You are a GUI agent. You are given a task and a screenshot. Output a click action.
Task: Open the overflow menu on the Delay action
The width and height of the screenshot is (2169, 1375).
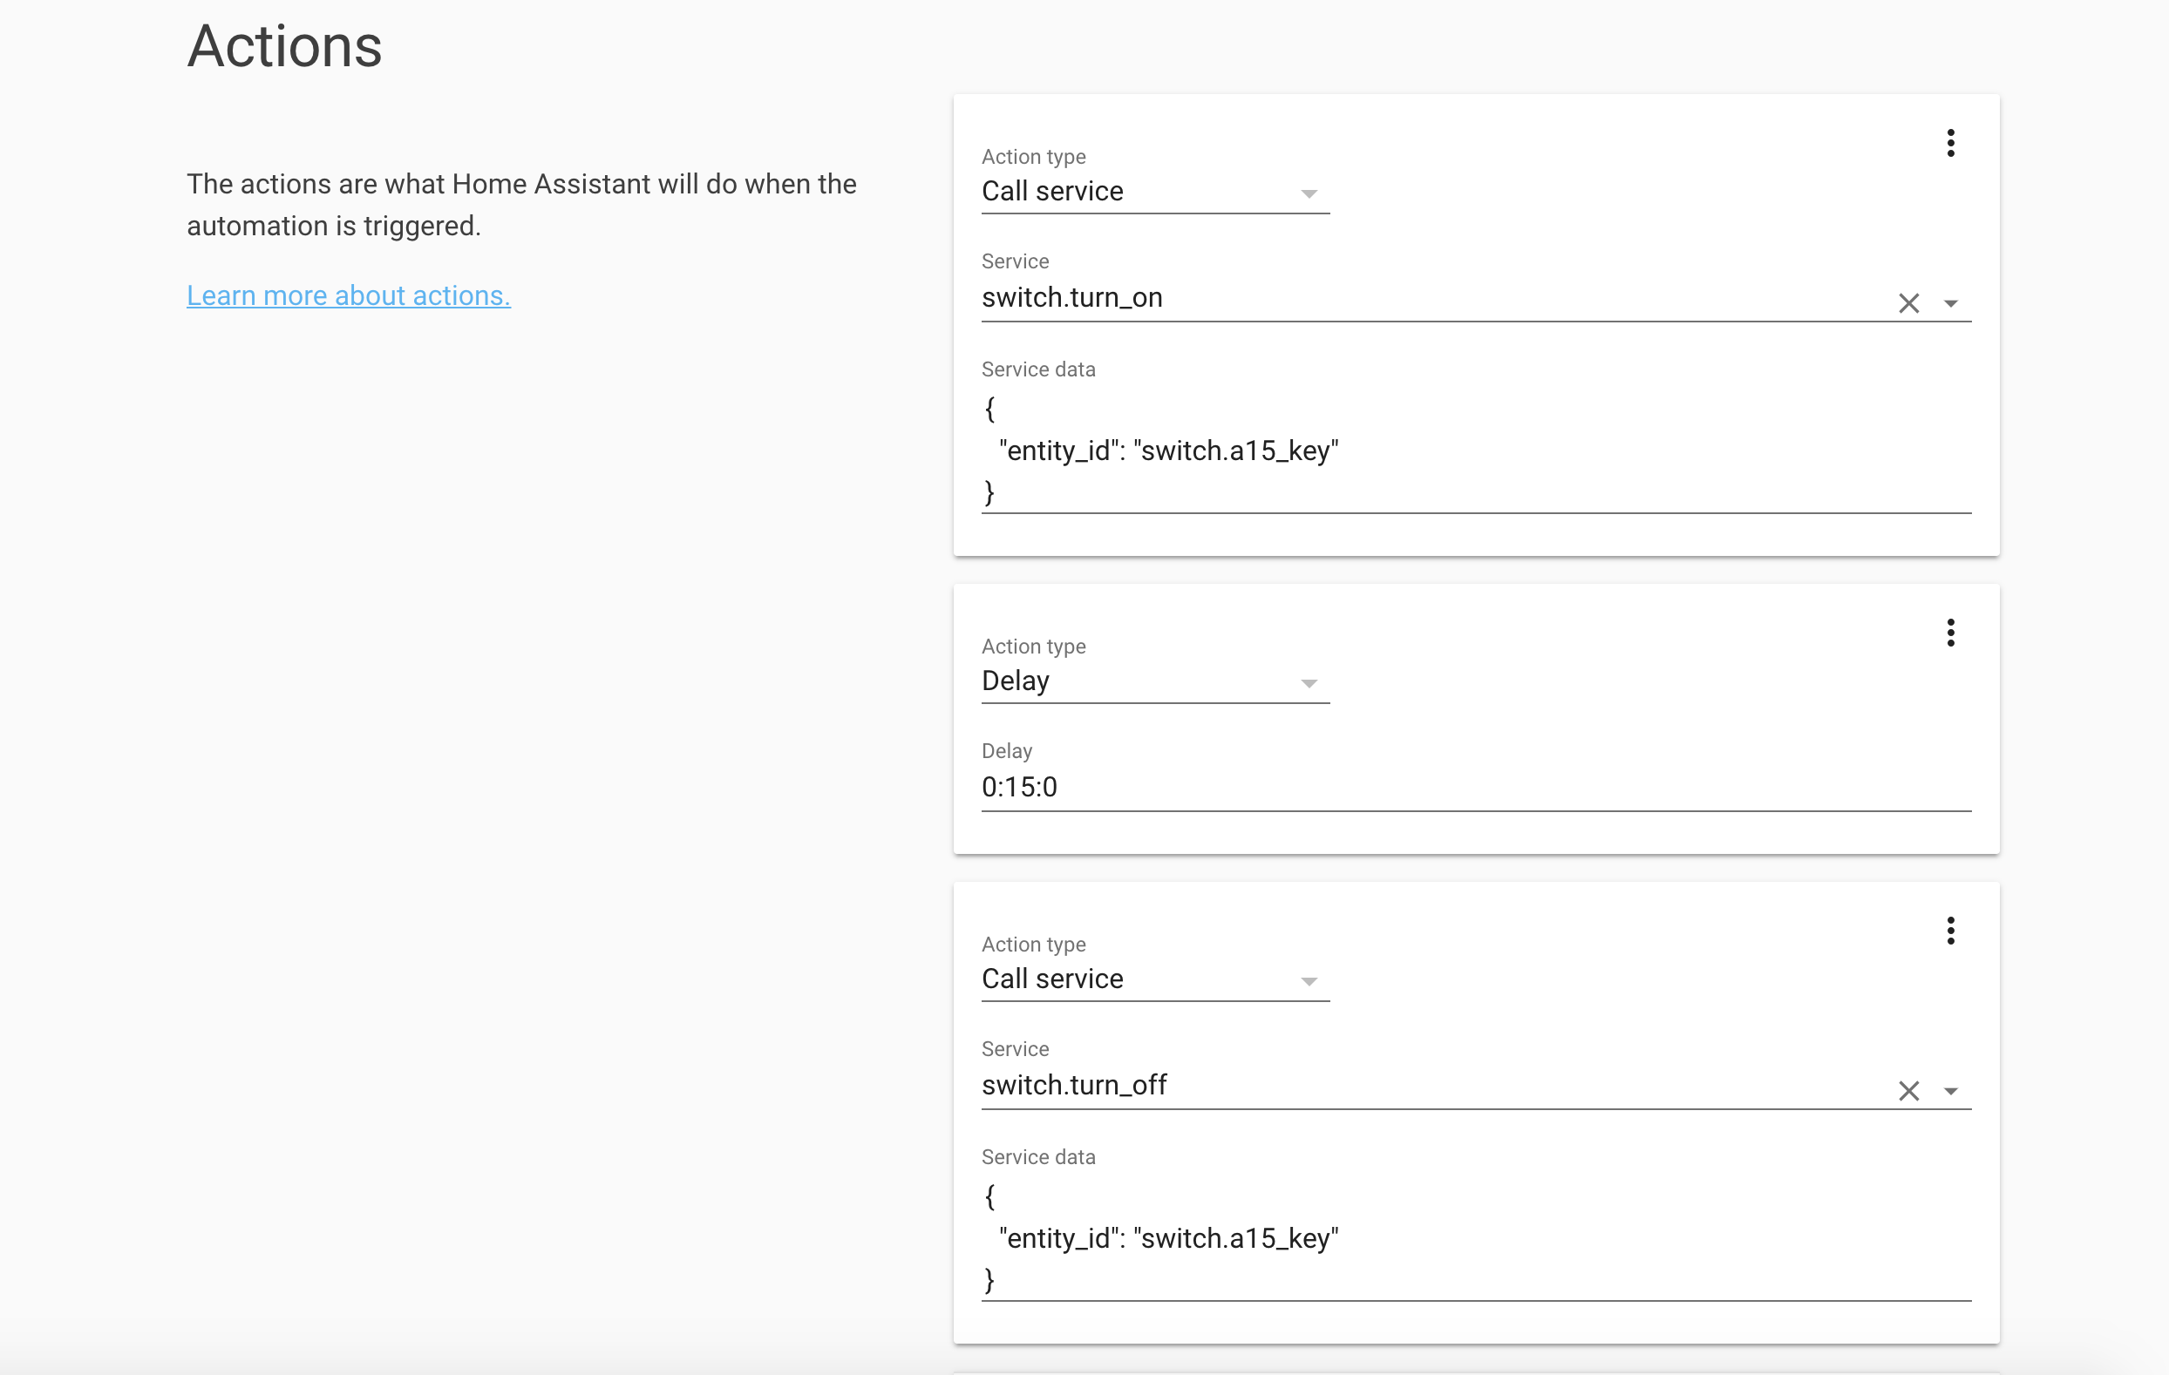[1951, 633]
